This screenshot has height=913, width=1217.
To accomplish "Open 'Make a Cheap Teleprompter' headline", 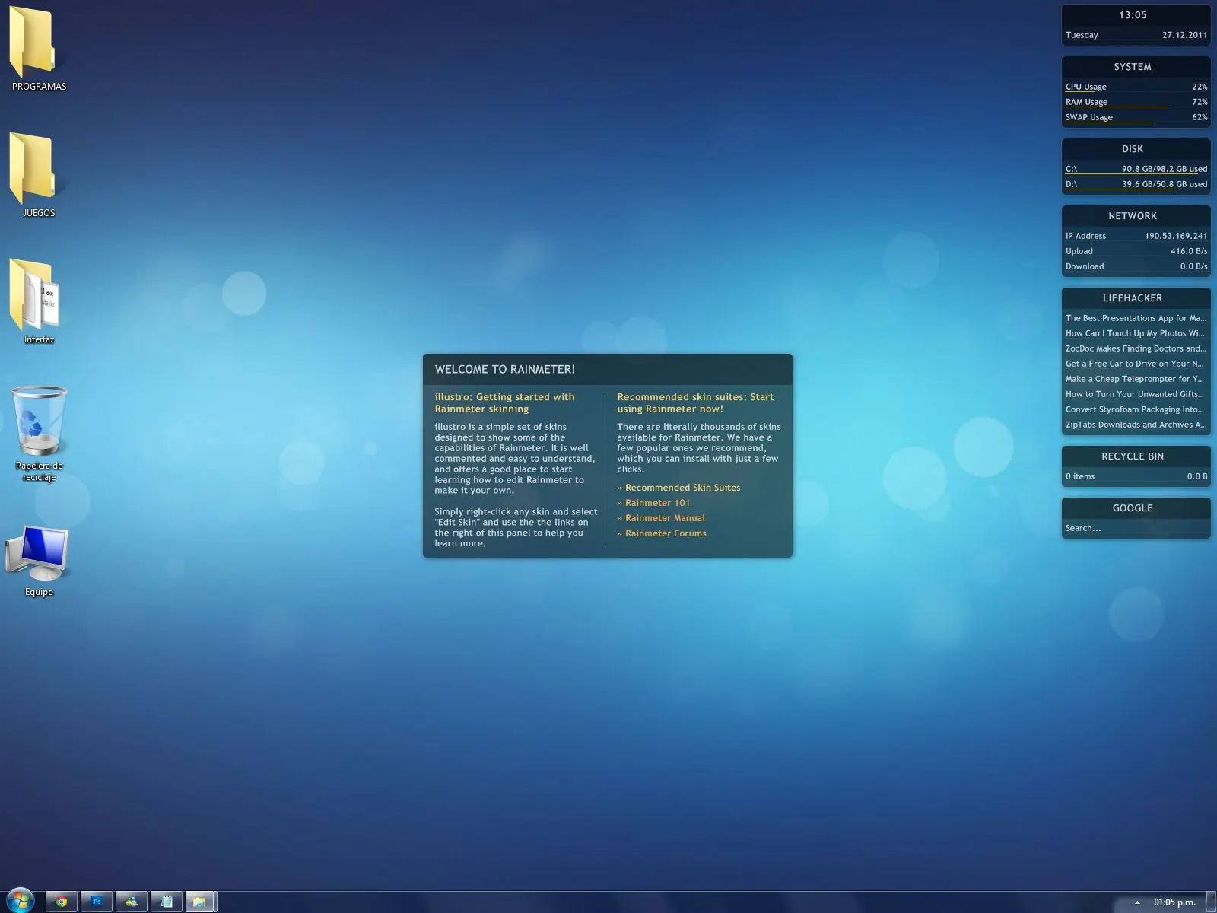I will pyautogui.click(x=1136, y=379).
